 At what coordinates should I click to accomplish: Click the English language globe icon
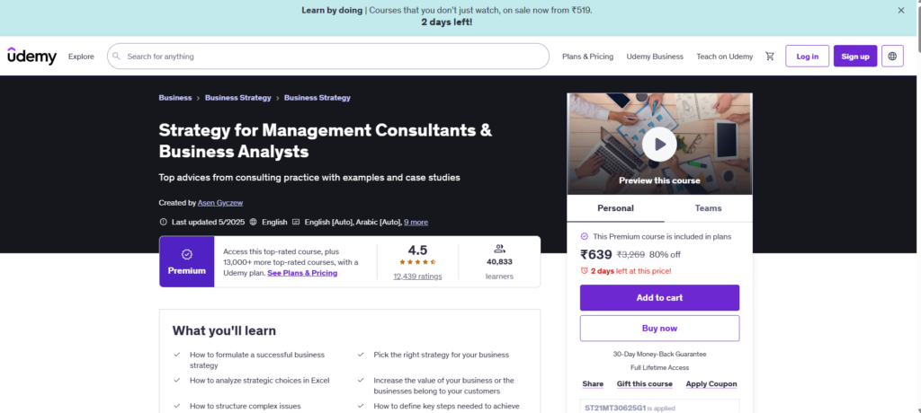pyautogui.click(x=253, y=223)
